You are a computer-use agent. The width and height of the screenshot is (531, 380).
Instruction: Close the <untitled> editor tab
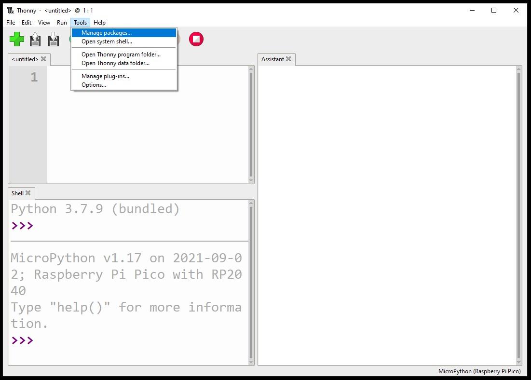tap(43, 59)
